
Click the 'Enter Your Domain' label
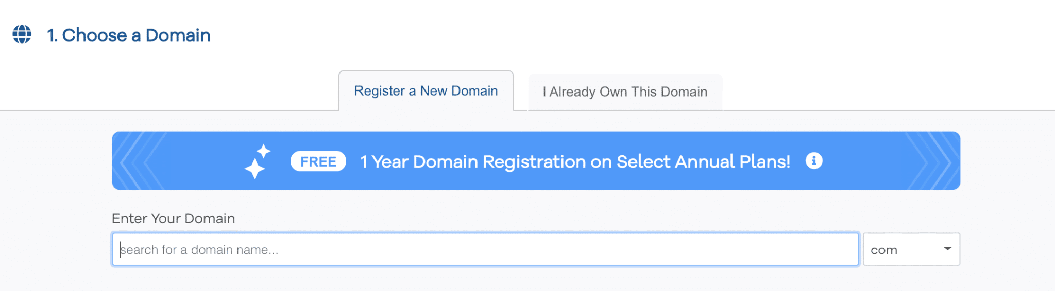coord(174,218)
